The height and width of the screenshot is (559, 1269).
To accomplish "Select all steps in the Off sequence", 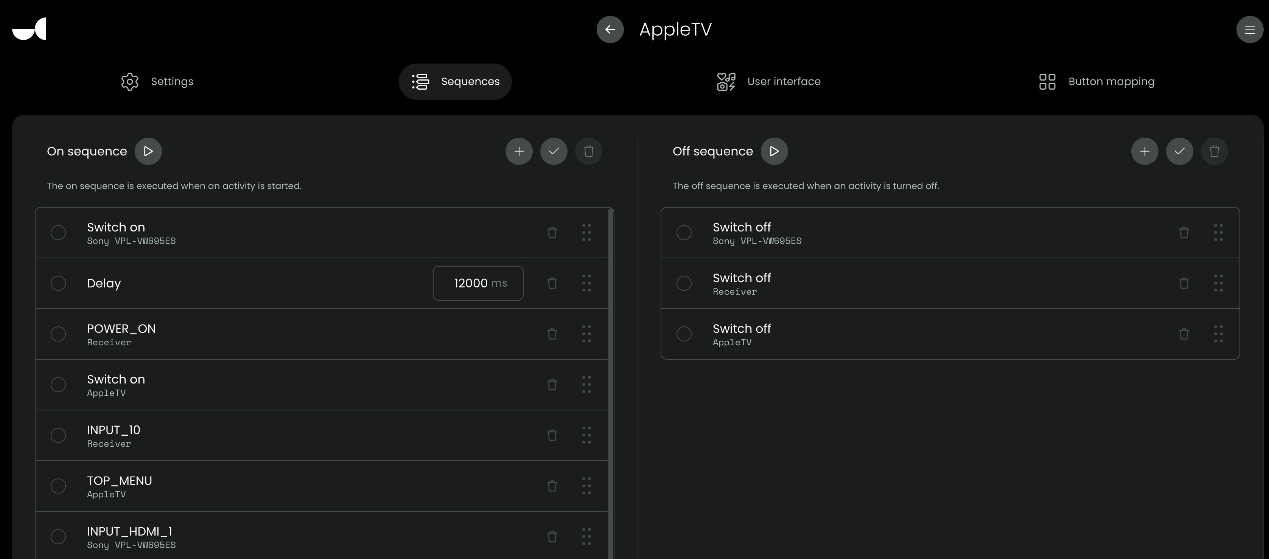I will (x=1180, y=151).
